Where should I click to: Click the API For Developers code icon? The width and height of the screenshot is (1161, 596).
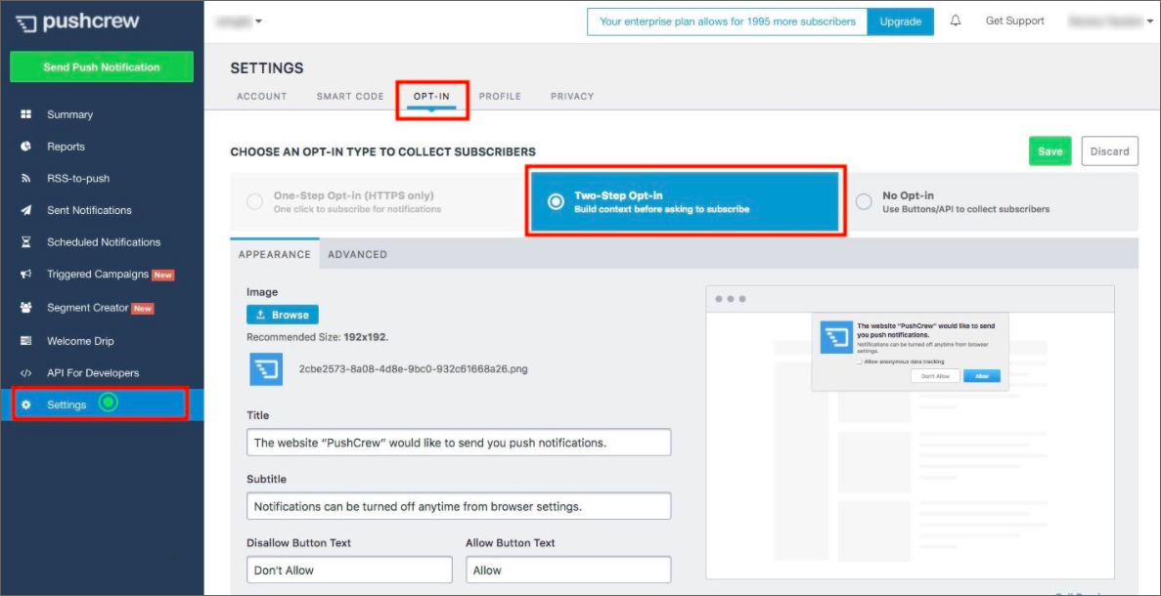click(25, 372)
